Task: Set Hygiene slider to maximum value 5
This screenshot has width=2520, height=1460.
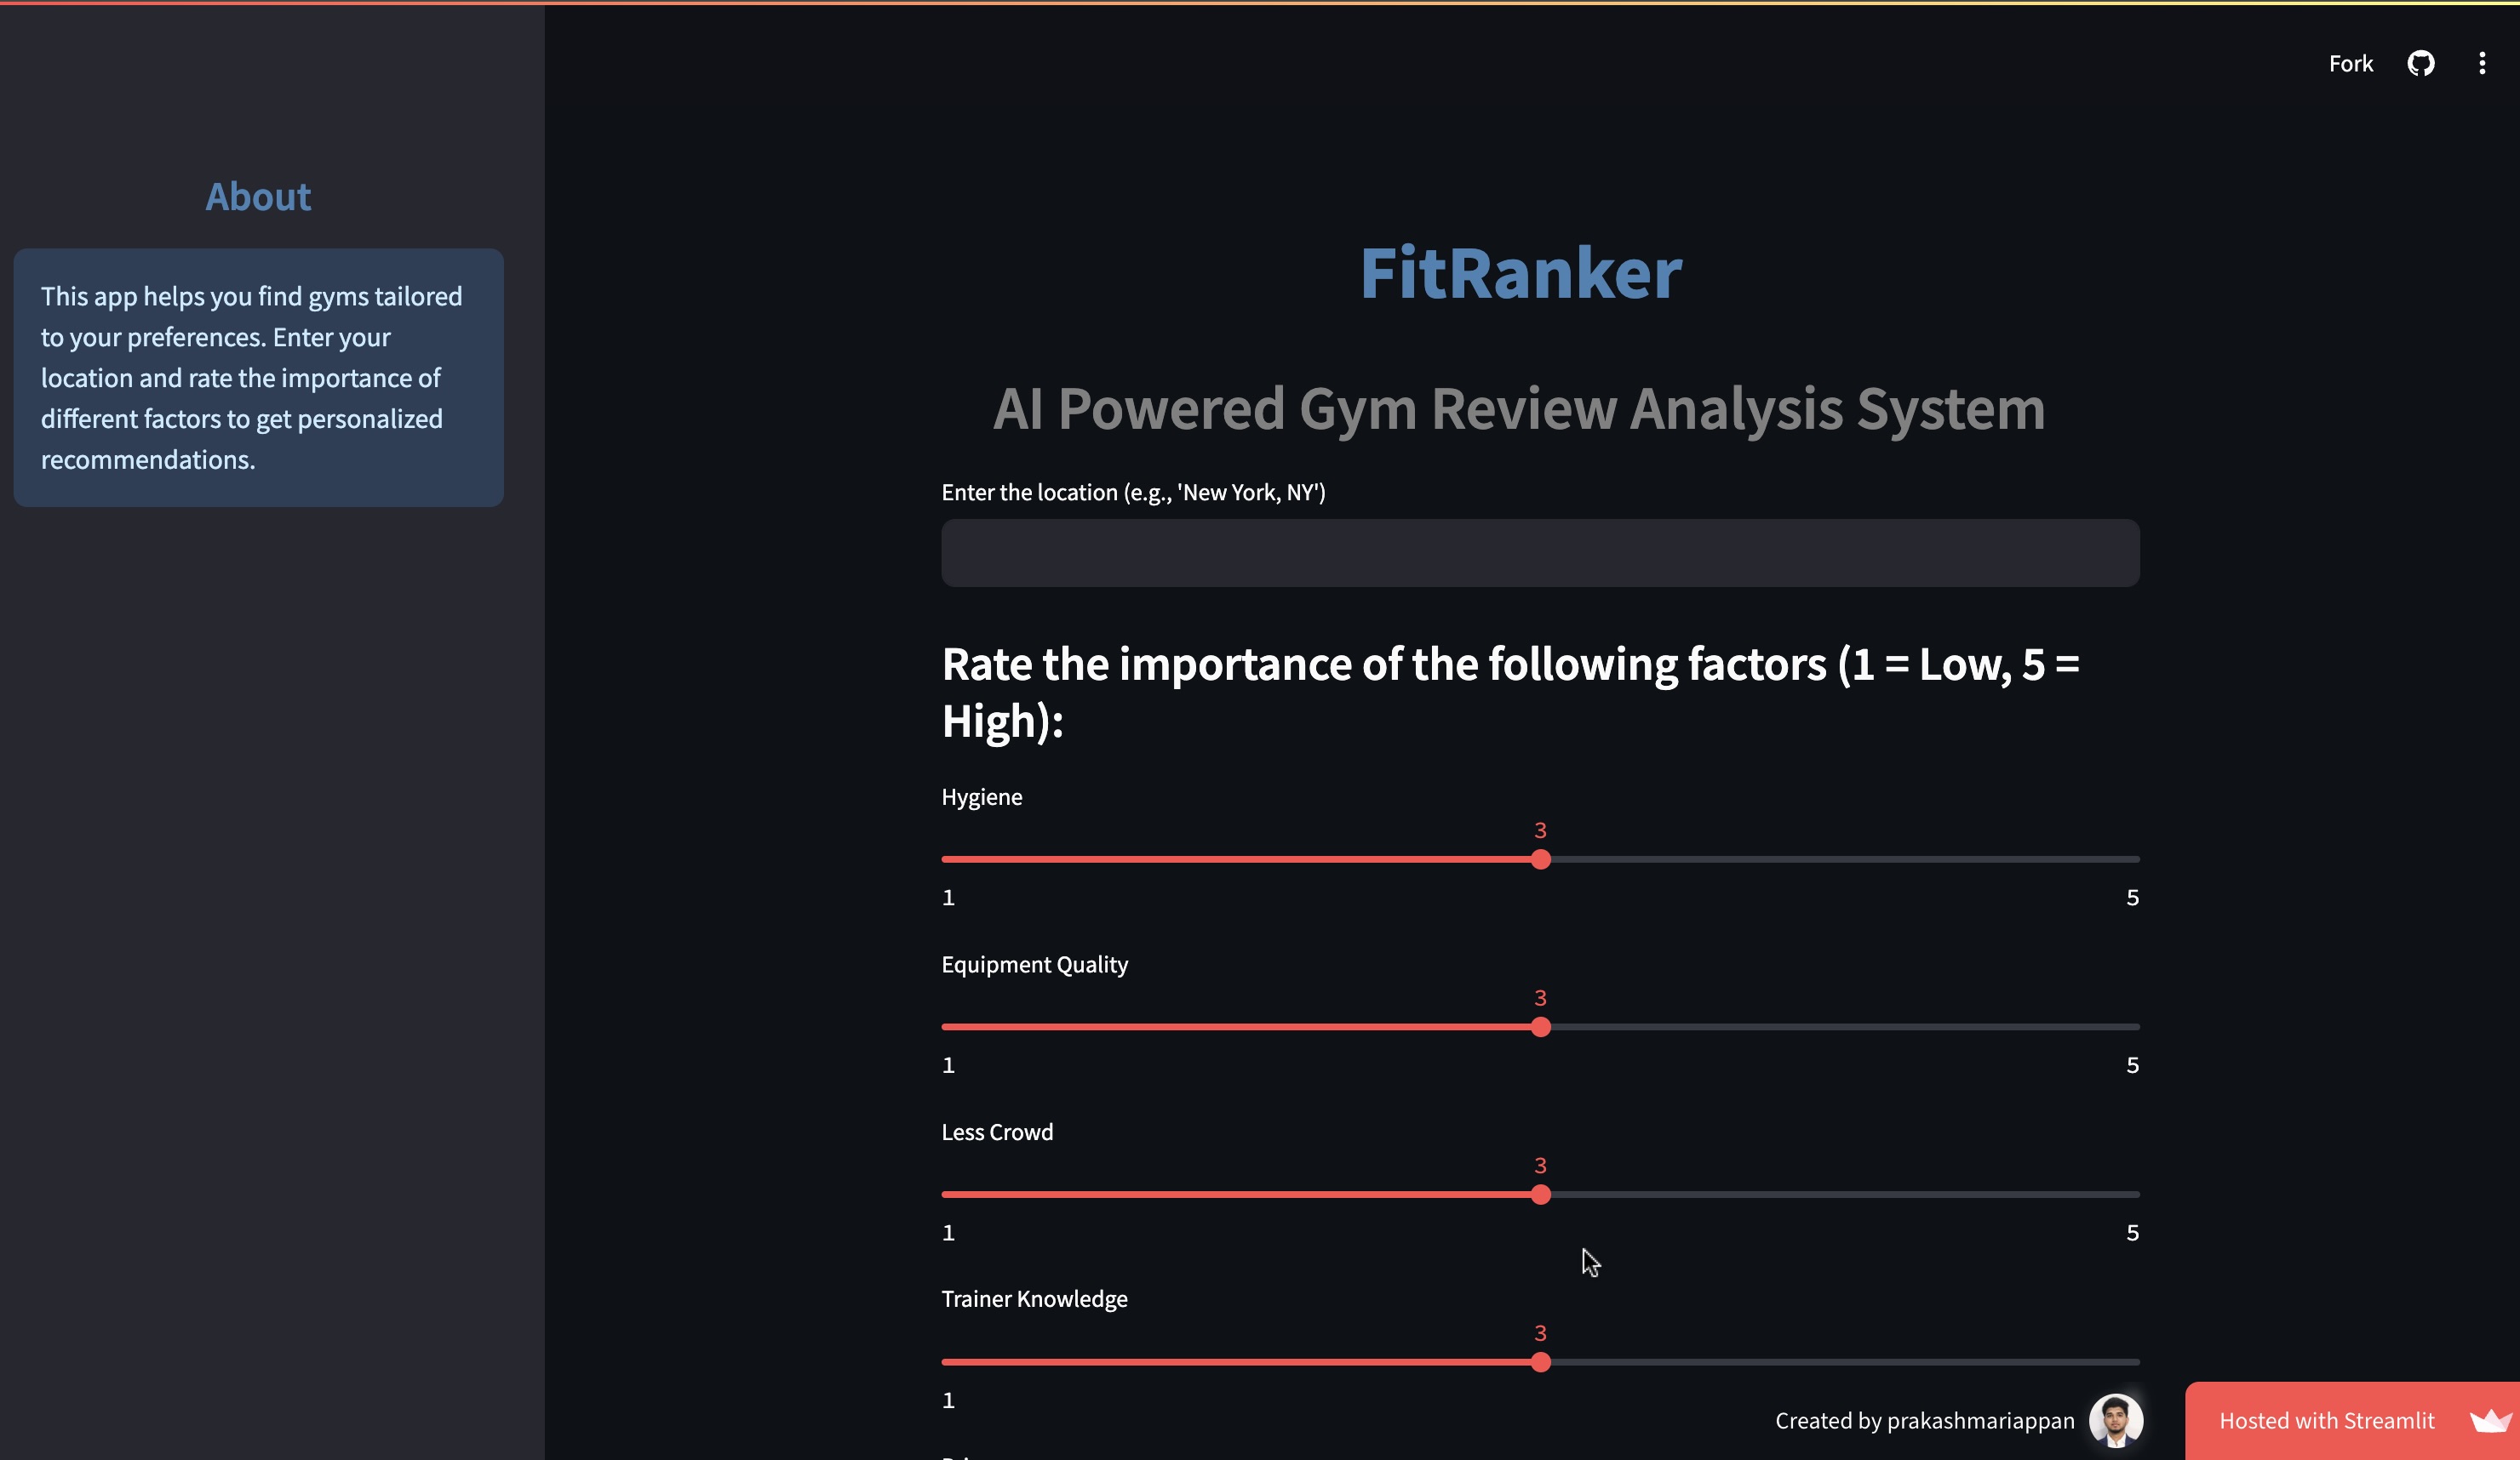Action: coord(2135,859)
